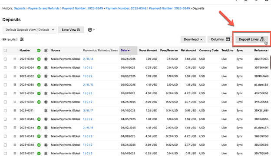Expand the Default Deposit View dropdown
This screenshot has height=157, width=271.
pos(30,30)
